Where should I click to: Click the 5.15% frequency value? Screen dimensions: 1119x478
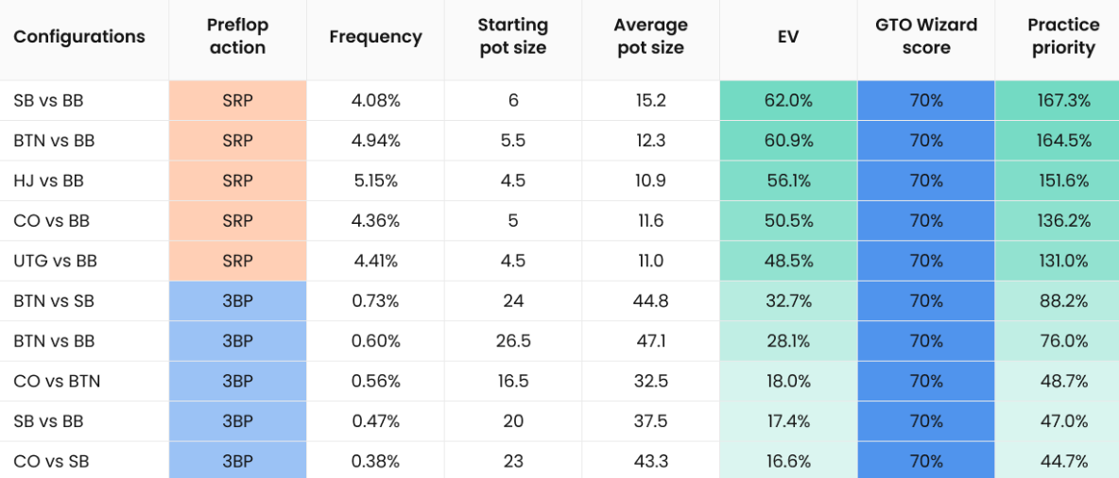[x=375, y=180]
